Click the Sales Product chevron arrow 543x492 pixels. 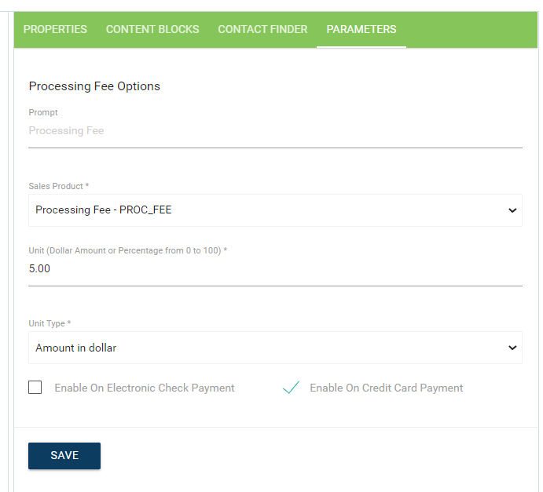[x=512, y=210]
